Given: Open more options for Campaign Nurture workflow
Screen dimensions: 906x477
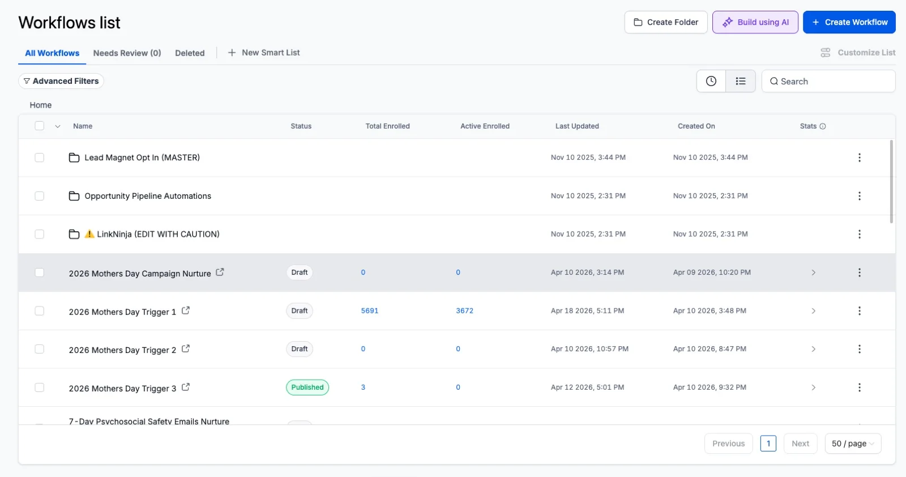Looking at the screenshot, I should [860, 272].
